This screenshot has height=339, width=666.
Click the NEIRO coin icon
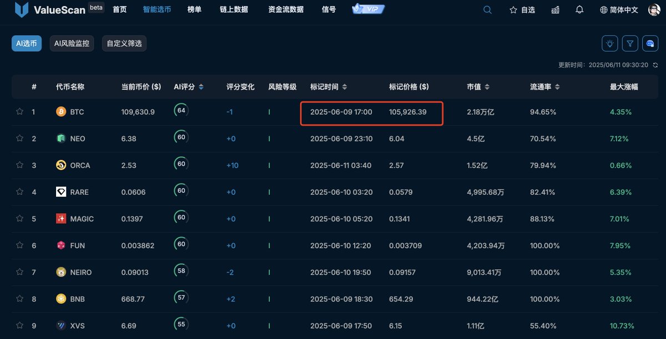click(61, 272)
